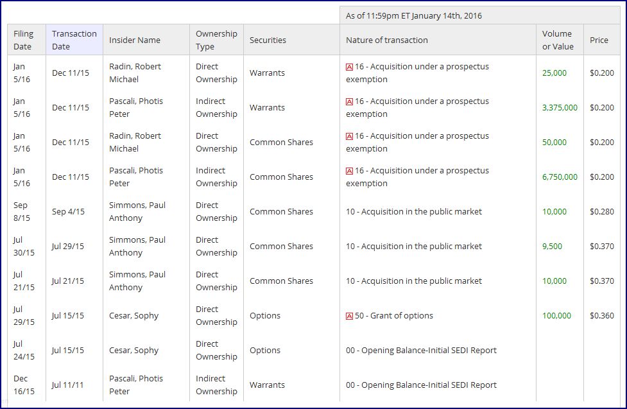The height and width of the screenshot is (409, 627).
Task: Click amendment icon beside Grant of options
Action: coord(349,316)
